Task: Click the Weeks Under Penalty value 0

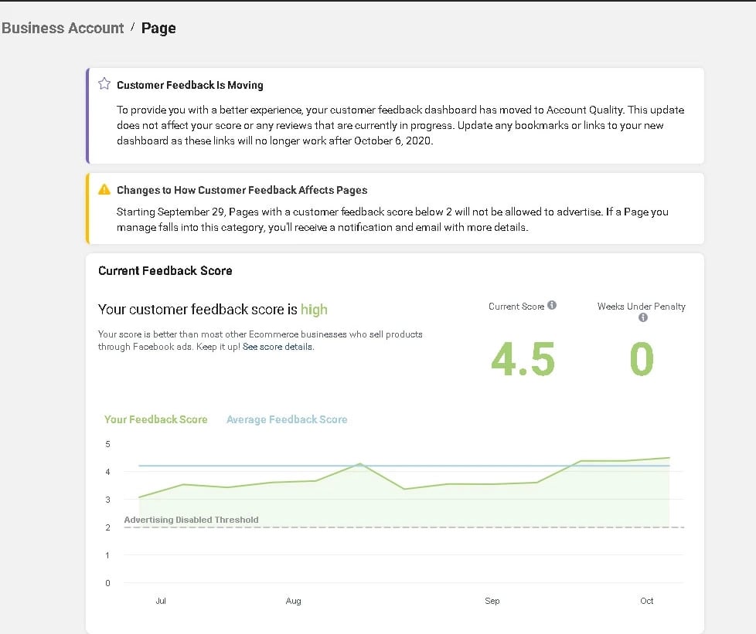Action: 641,359
